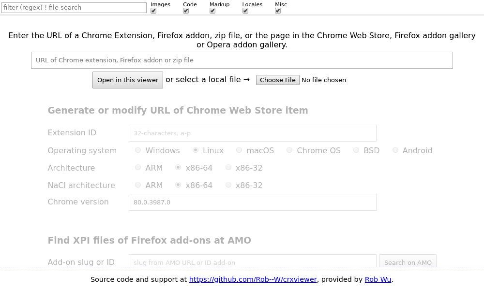Screen dimensions: 484x290
Task: Select Windows as operating system
Action: click(x=138, y=150)
